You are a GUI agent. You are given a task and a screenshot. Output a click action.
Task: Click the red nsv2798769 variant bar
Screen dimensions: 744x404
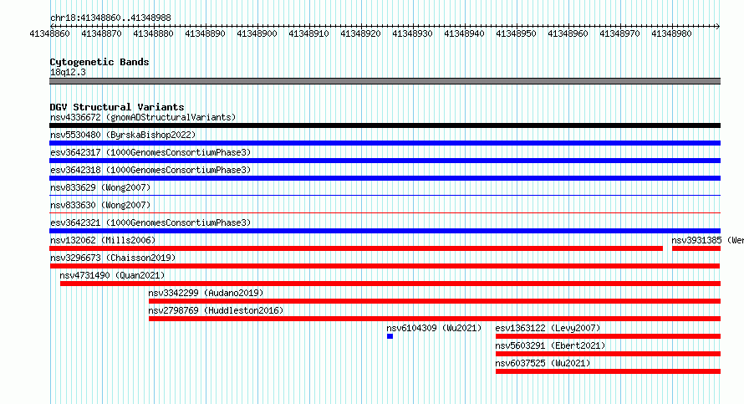[x=435, y=319]
